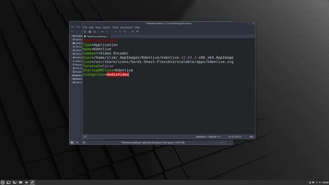Open the .desktop syntax highlighting dropdown
Image resolution: width=329 pixels, height=185 pixels.
tap(201, 137)
